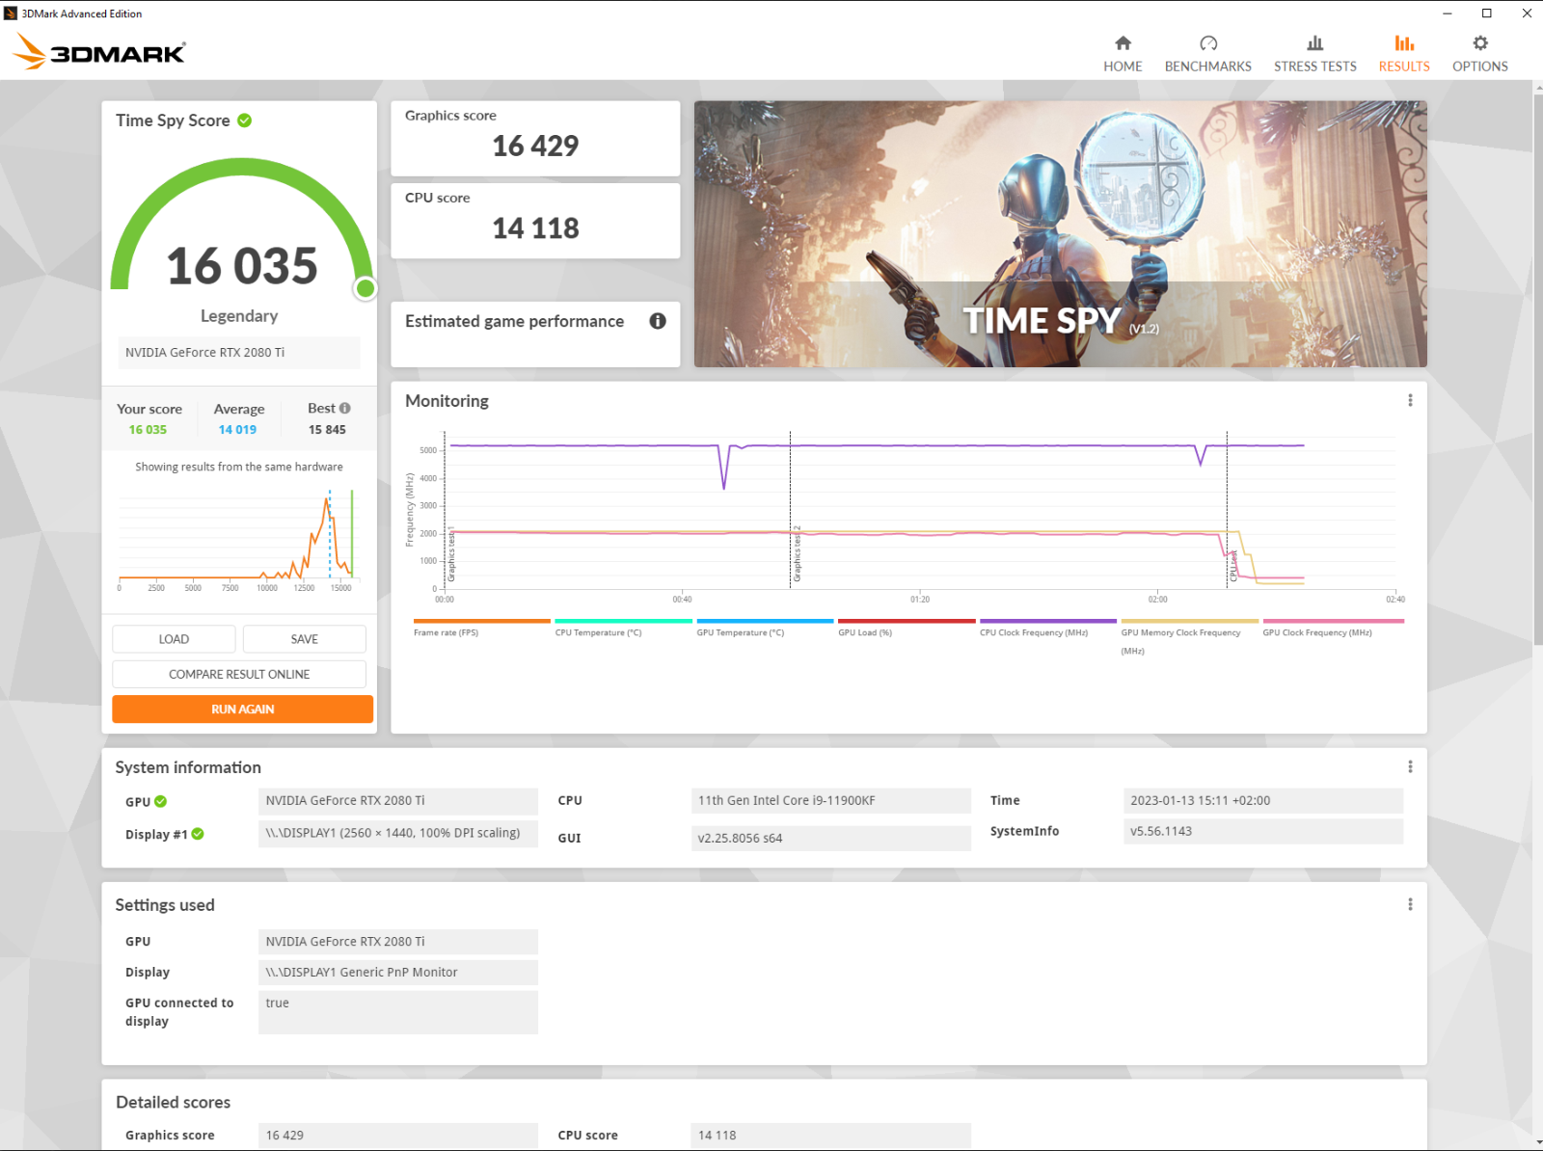Click the Detailed scores CPU score 14 118 field
1543x1151 pixels.
coord(830,1135)
